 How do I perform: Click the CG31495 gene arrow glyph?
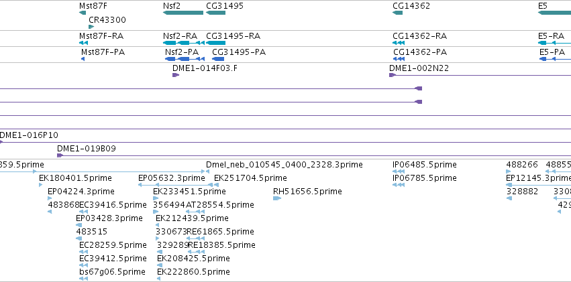tap(215, 13)
